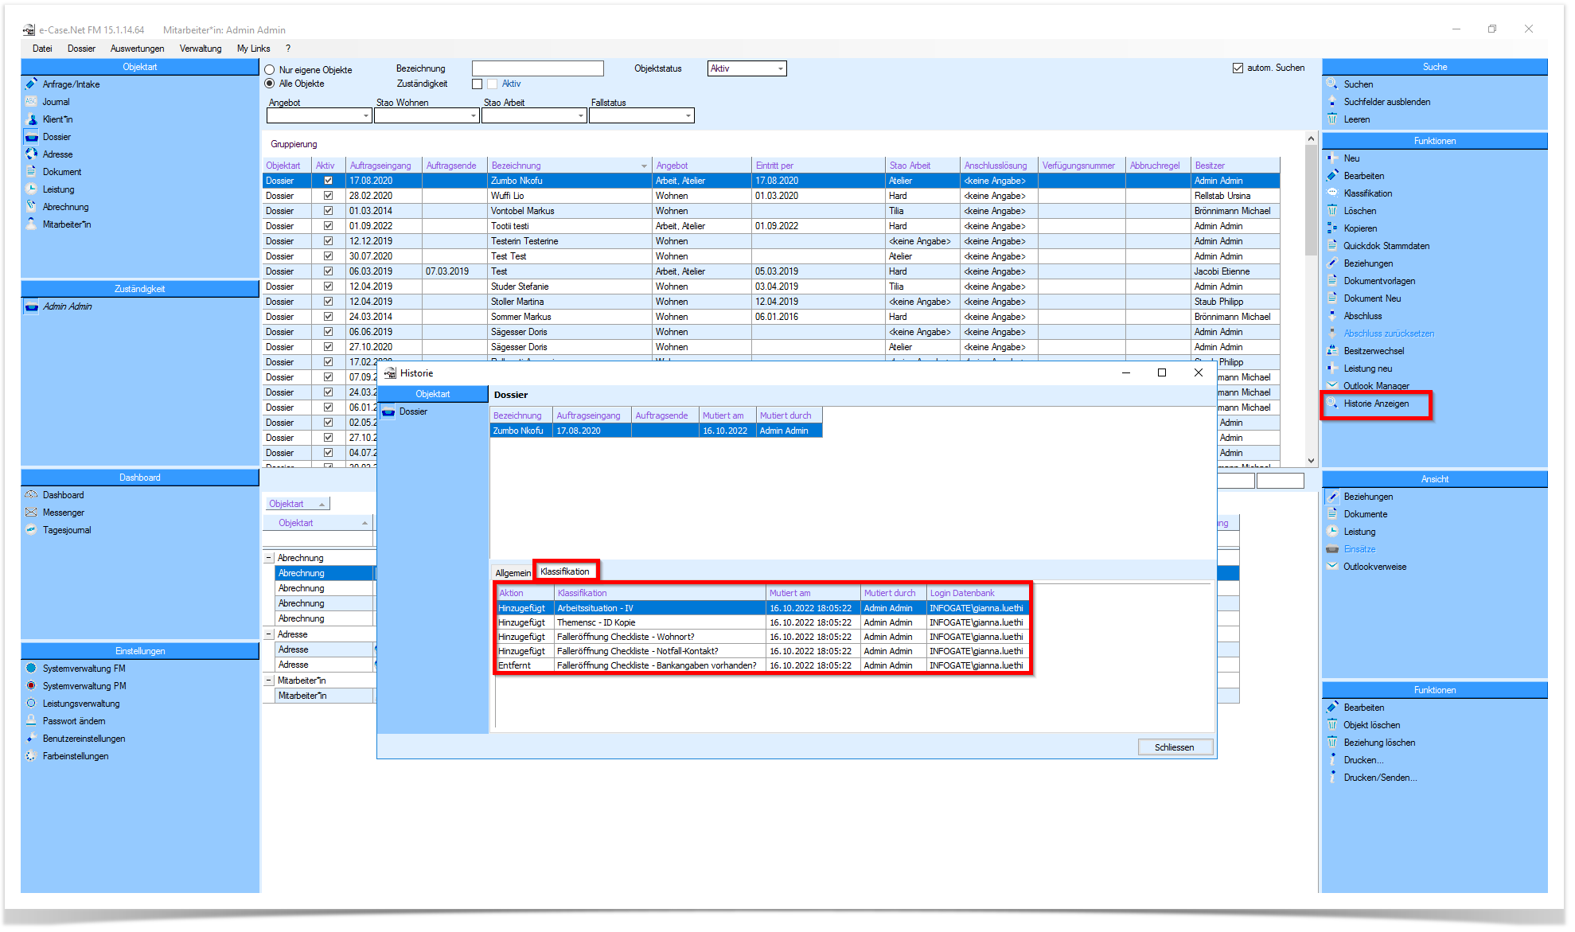Viewport: 1575px width, 932px height.
Task: Toggle Aktiv checkbox for Vontobel Markus row
Action: (x=328, y=211)
